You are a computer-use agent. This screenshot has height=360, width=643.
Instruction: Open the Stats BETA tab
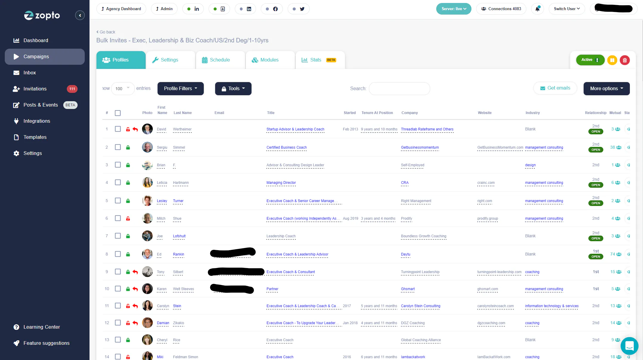click(320, 60)
